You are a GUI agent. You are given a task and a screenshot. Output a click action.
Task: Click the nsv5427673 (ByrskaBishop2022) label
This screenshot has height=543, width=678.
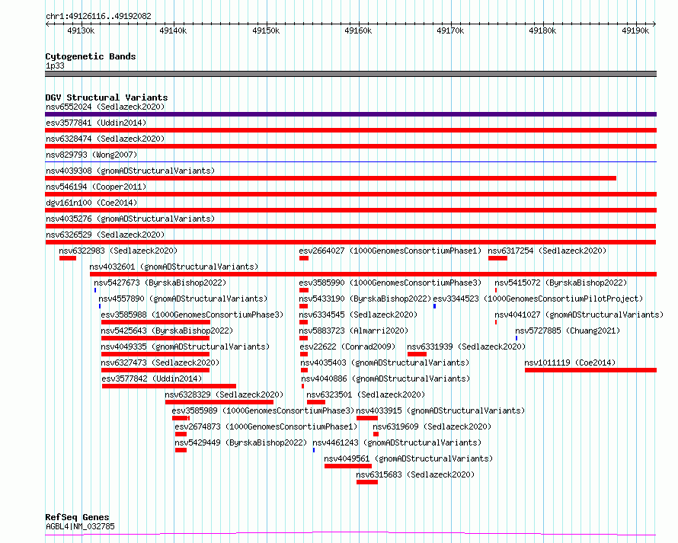pyautogui.click(x=160, y=283)
